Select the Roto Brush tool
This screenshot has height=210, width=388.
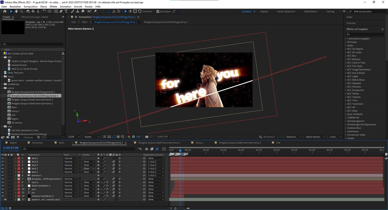coord(89,11)
